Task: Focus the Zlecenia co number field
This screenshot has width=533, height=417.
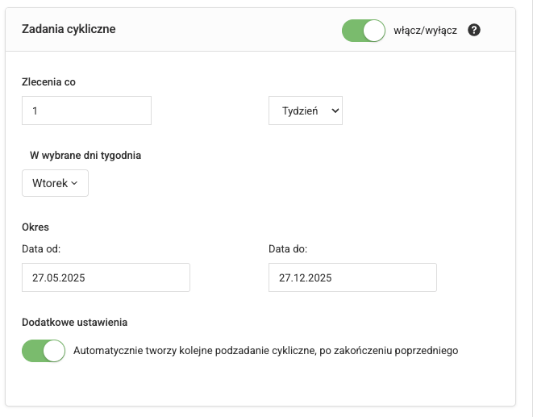Action: tap(86, 111)
